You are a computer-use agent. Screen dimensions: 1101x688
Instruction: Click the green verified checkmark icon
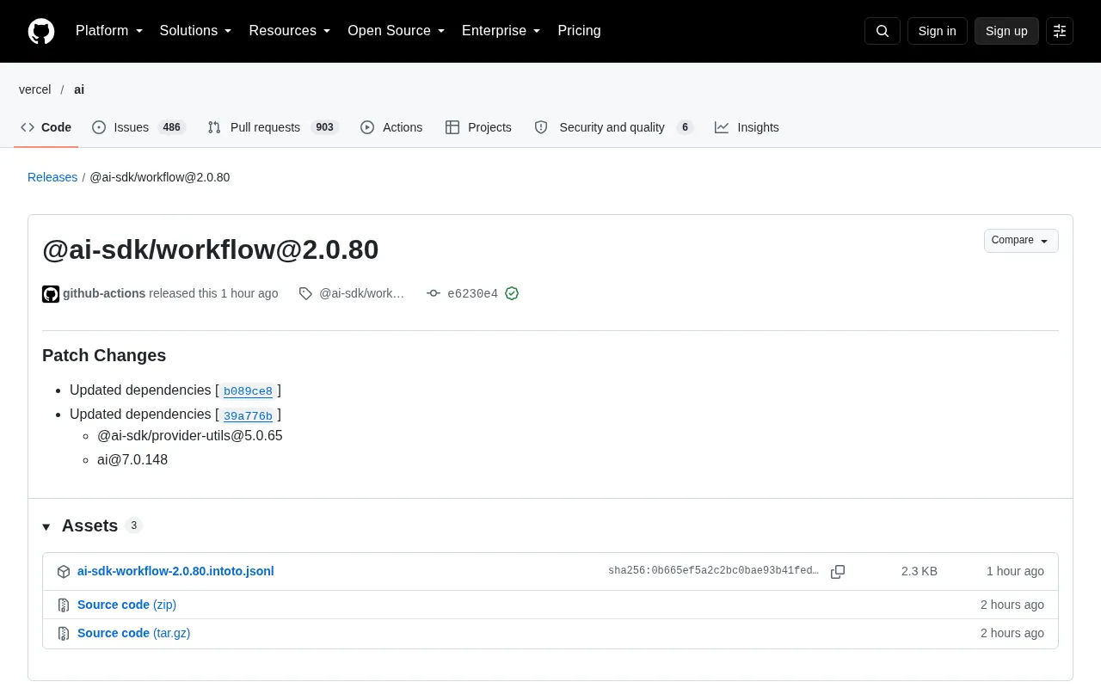point(512,293)
